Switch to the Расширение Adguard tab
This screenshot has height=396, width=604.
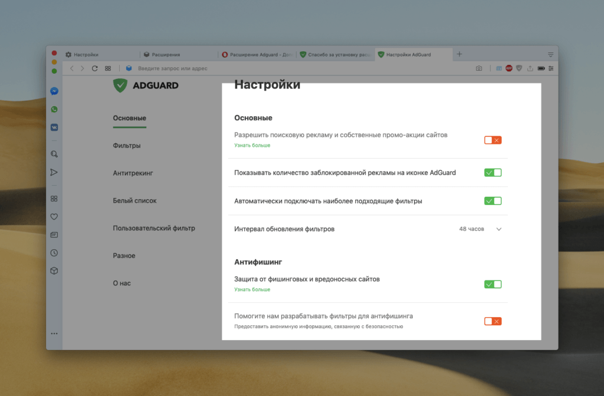[x=257, y=55]
